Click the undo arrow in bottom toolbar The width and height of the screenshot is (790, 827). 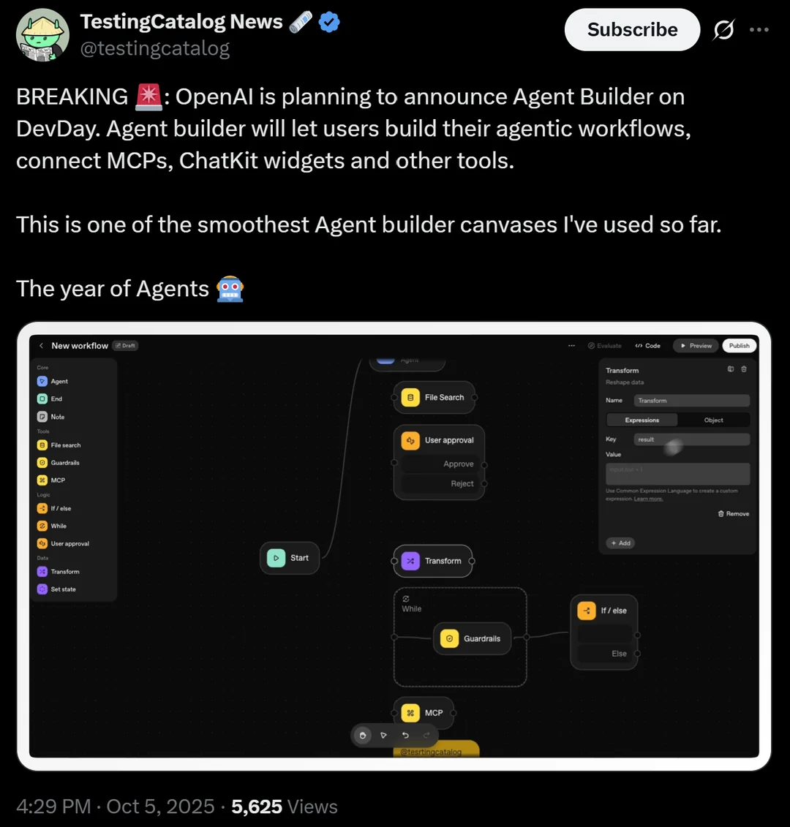click(x=405, y=735)
